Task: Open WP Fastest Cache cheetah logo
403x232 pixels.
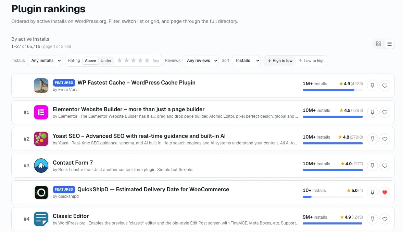Action: (41, 86)
